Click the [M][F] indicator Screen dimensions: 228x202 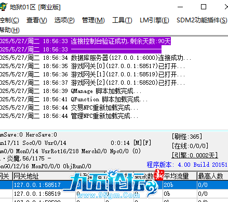142,143
